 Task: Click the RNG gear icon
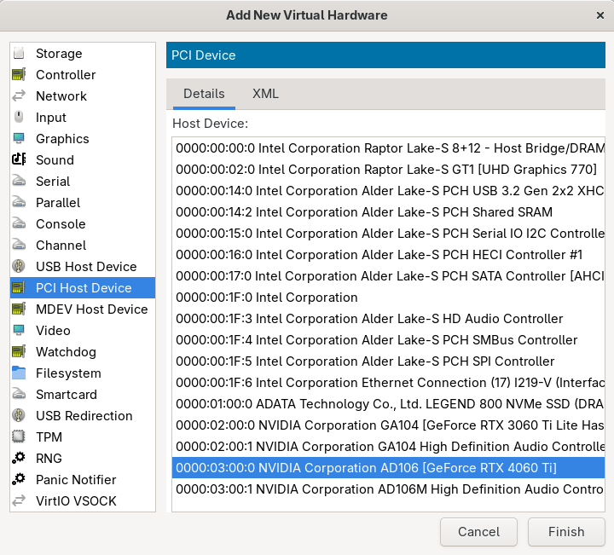19,459
